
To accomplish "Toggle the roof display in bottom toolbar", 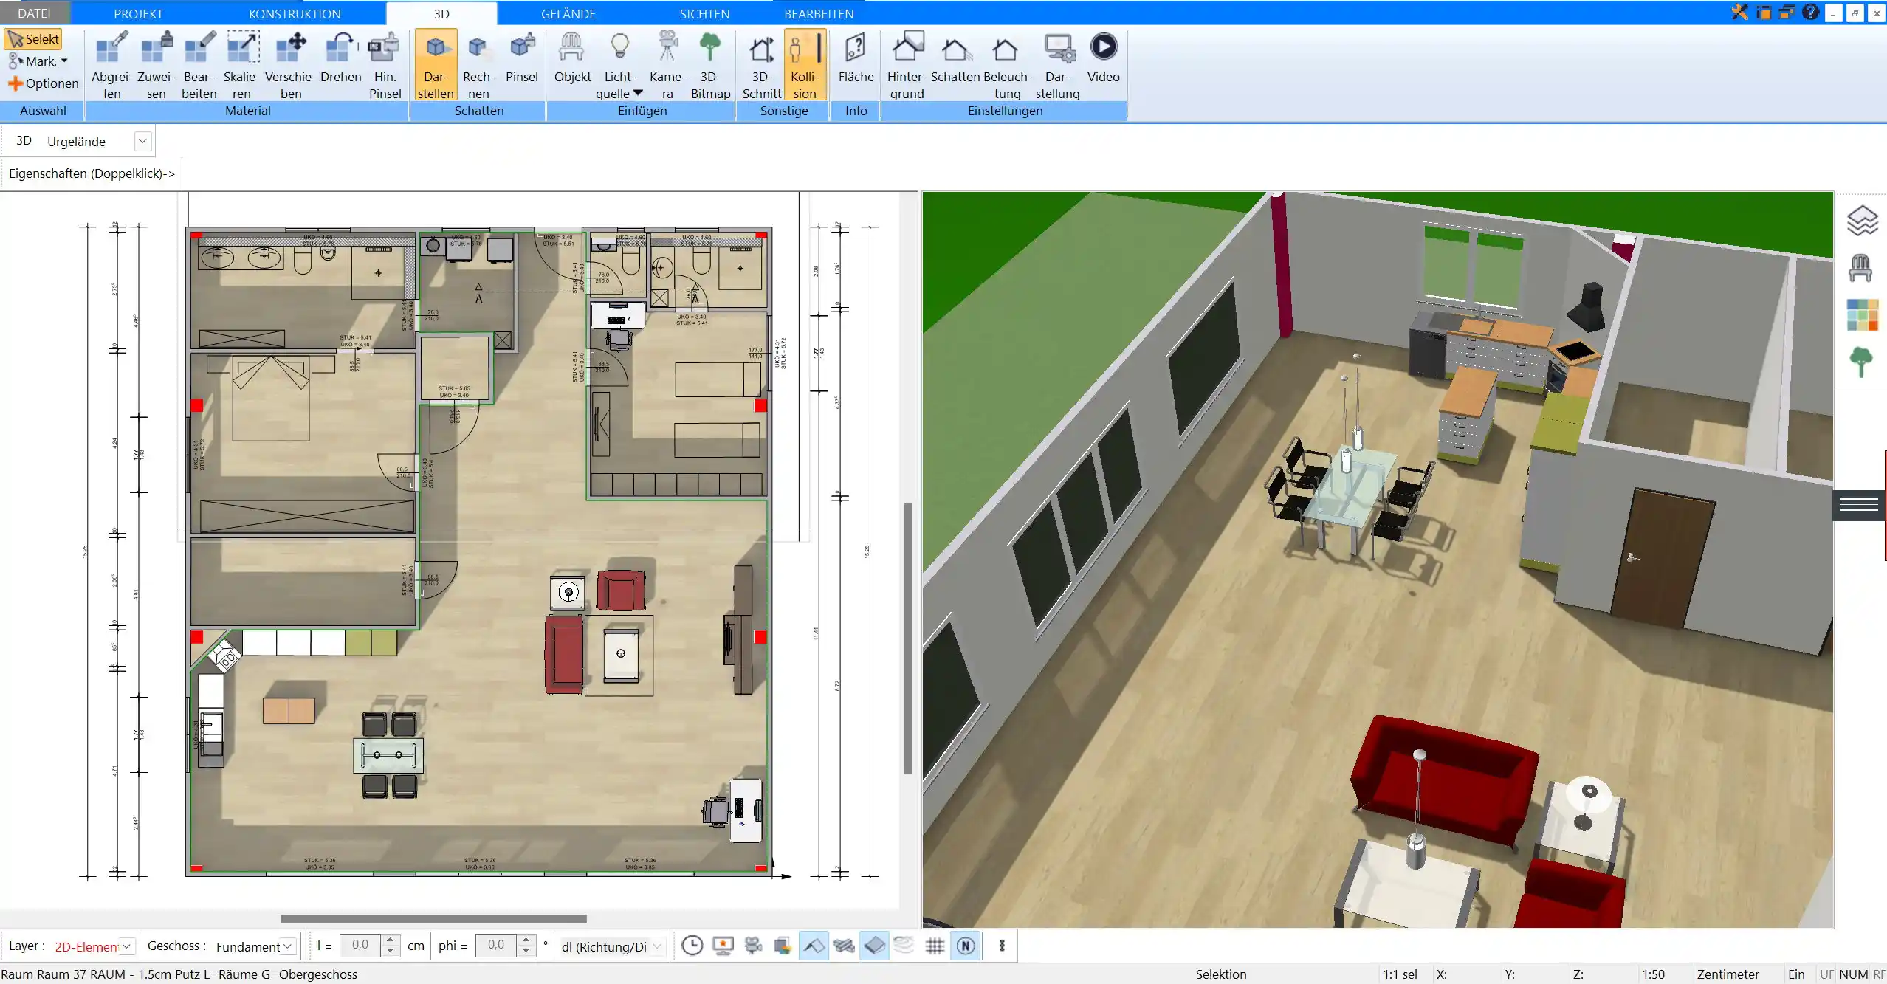I will pos(814,946).
